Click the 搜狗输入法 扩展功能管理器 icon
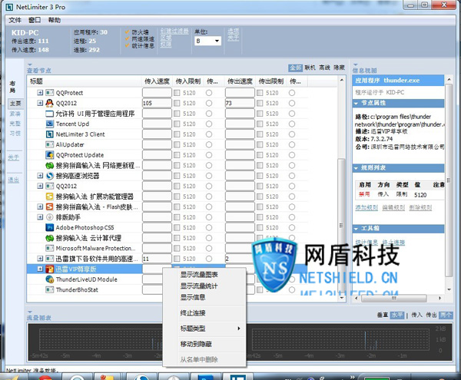 click(x=50, y=197)
